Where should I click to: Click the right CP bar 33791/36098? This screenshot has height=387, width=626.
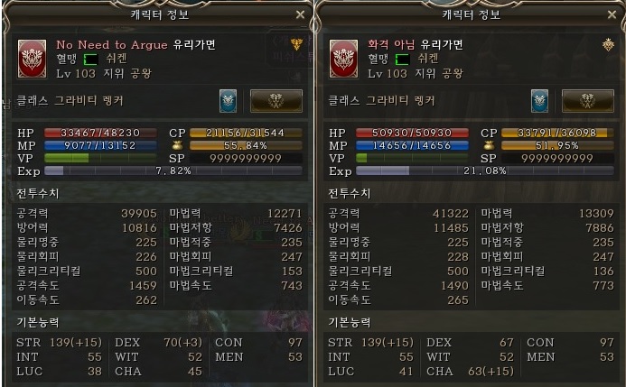coord(557,133)
